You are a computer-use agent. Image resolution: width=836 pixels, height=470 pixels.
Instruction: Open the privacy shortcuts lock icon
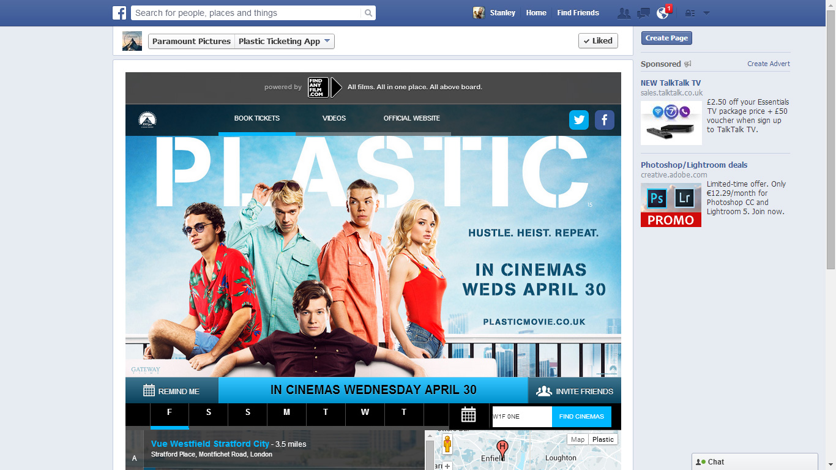click(x=690, y=13)
